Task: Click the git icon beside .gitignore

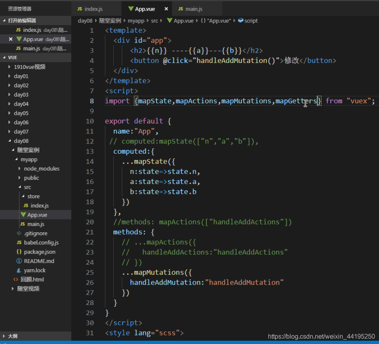Action: (19, 233)
